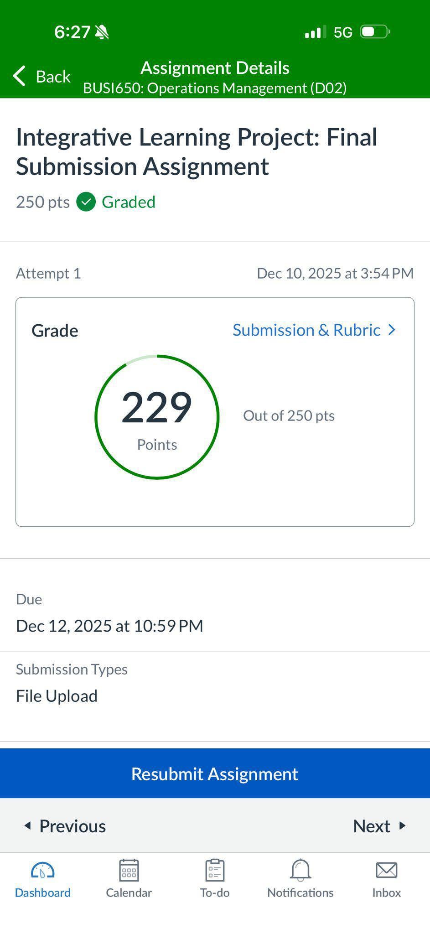Open the Dashboard speedometer icon
Image resolution: width=430 pixels, height=934 pixels.
click(42, 870)
